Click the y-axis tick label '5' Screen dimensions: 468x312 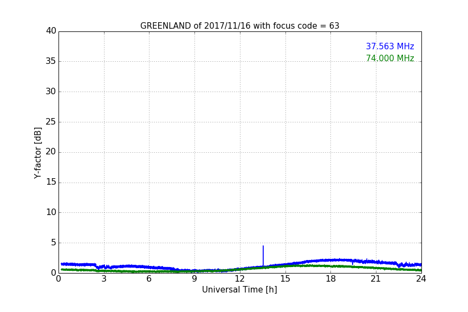[x=54, y=243]
